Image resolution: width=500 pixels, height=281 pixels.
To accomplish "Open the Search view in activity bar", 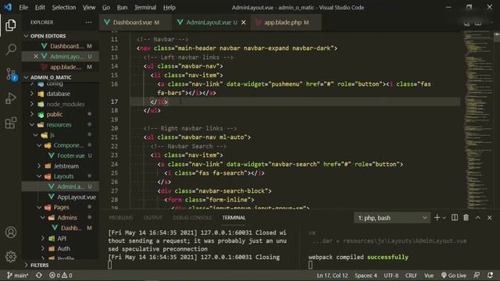I will tap(10, 49).
